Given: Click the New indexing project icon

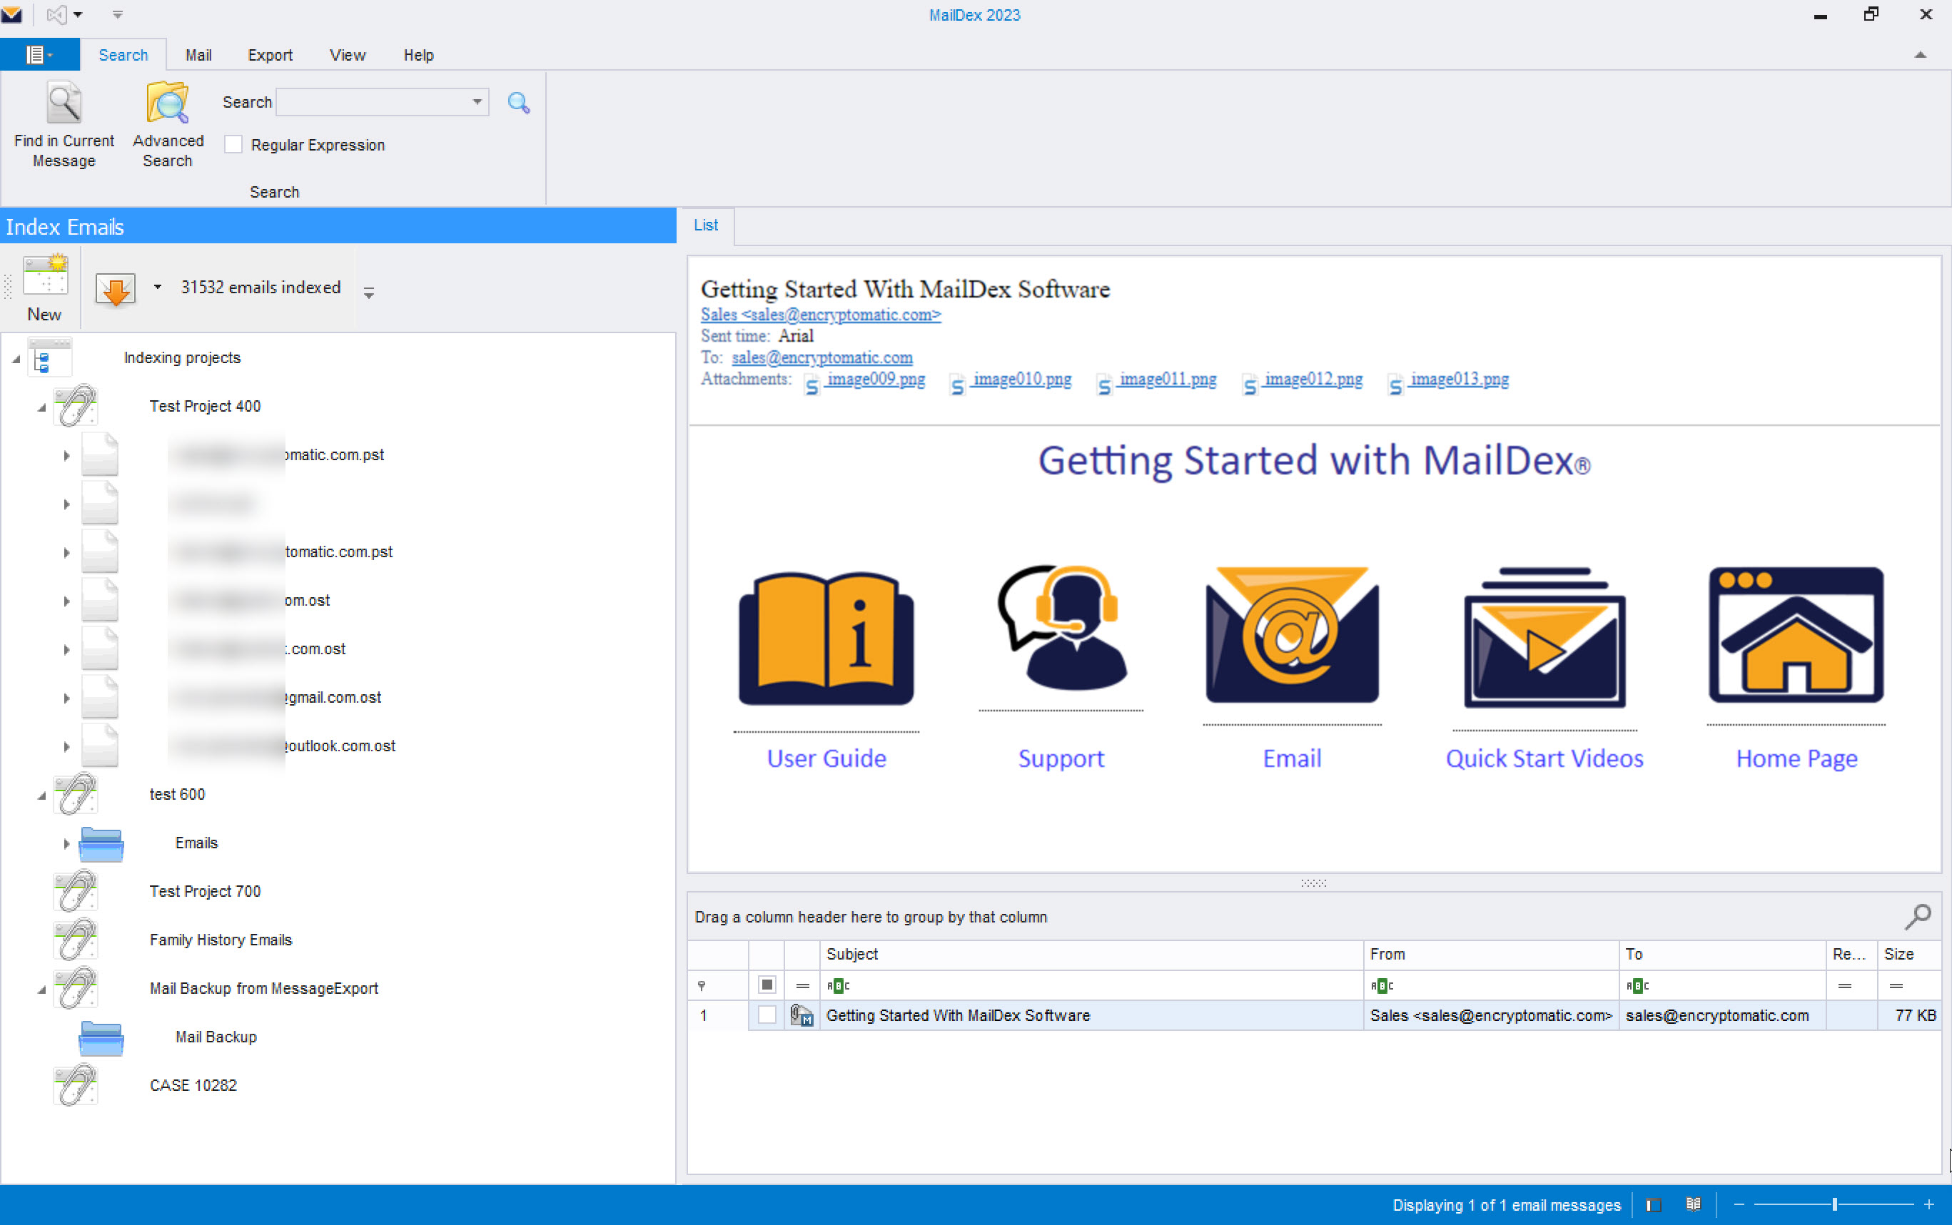Looking at the screenshot, I should click(x=44, y=277).
